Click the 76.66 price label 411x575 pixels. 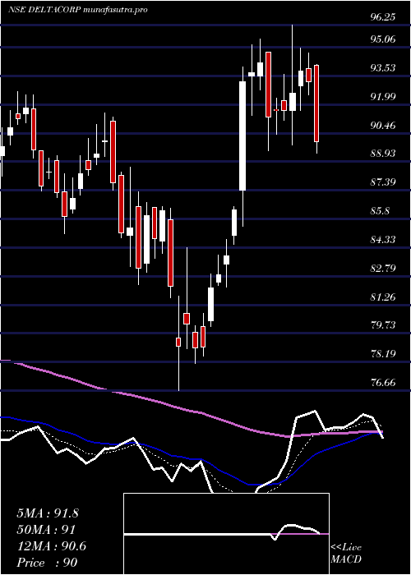tap(383, 383)
